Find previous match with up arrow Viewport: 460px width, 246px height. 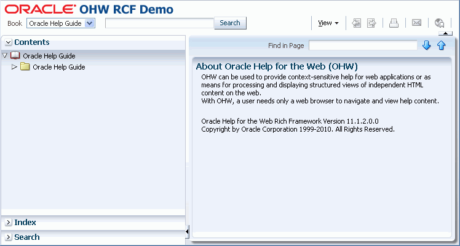coord(441,46)
